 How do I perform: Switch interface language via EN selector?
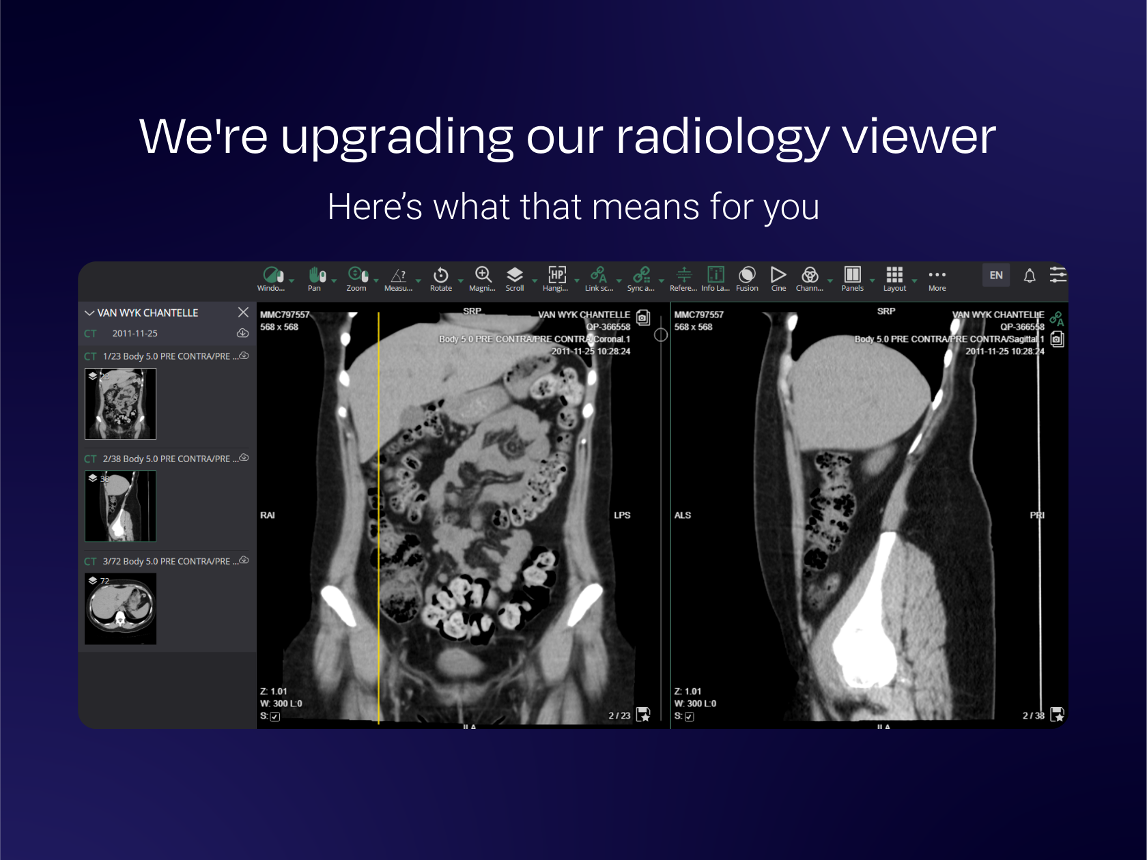pyautogui.click(x=995, y=275)
